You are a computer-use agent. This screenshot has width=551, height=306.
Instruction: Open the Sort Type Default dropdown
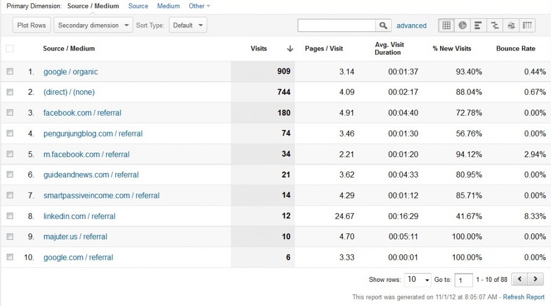coord(188,25)
